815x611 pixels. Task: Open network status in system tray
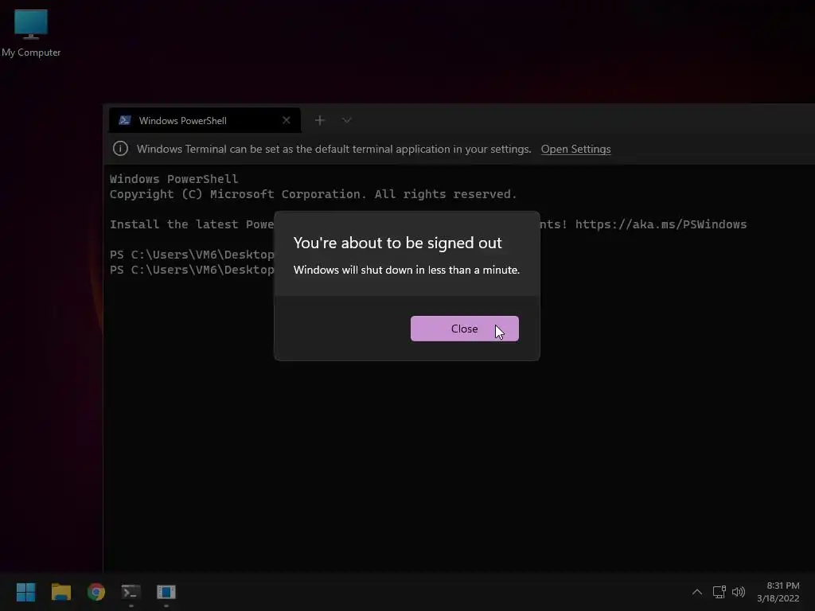[x=719, y=592]
